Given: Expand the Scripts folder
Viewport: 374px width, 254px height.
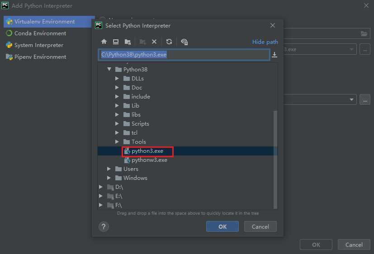Looking at the screenshot, I should (x=118, y=124).
